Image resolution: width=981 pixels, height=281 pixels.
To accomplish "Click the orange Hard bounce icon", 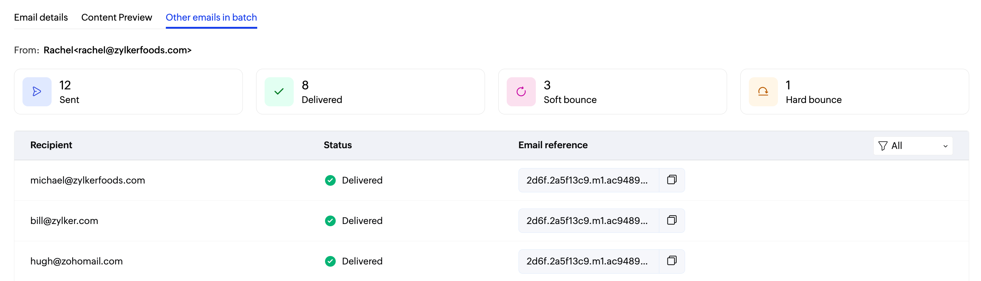I will (763, 92).
